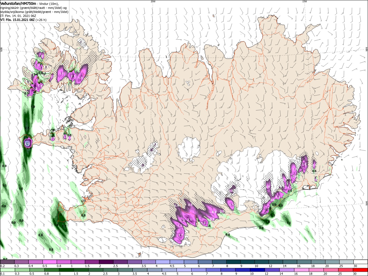Click the pure red rain swatch above 30
Screen dimensions: 368x276
[361, 270]
